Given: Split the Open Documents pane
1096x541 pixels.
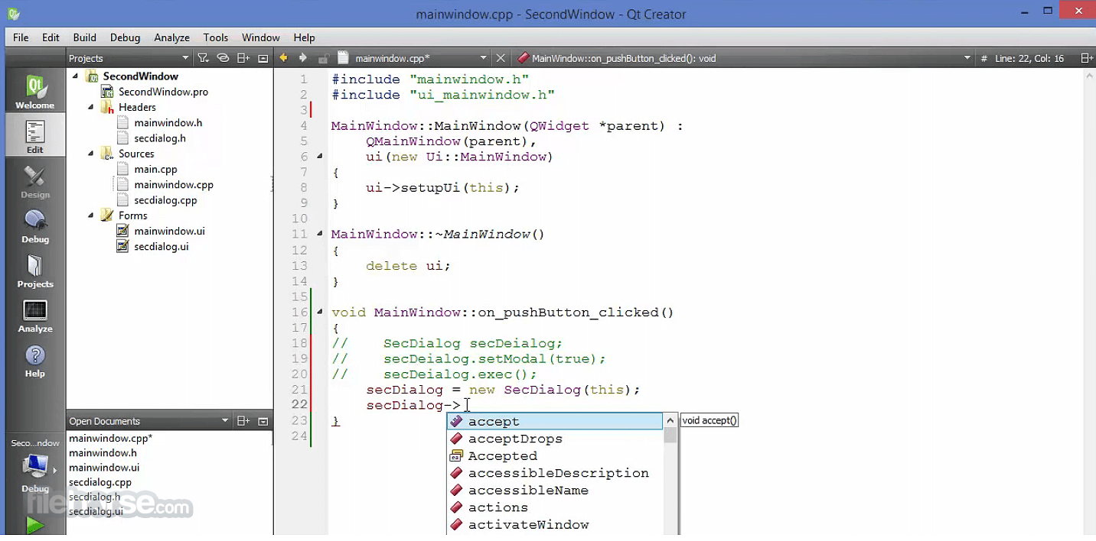Looking at the screenshot, I should coord(243,421).
